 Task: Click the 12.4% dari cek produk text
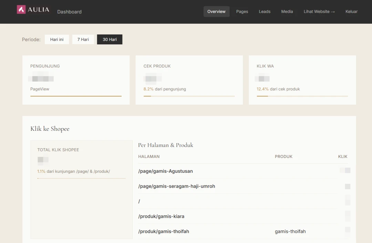(x=278, y=89)
